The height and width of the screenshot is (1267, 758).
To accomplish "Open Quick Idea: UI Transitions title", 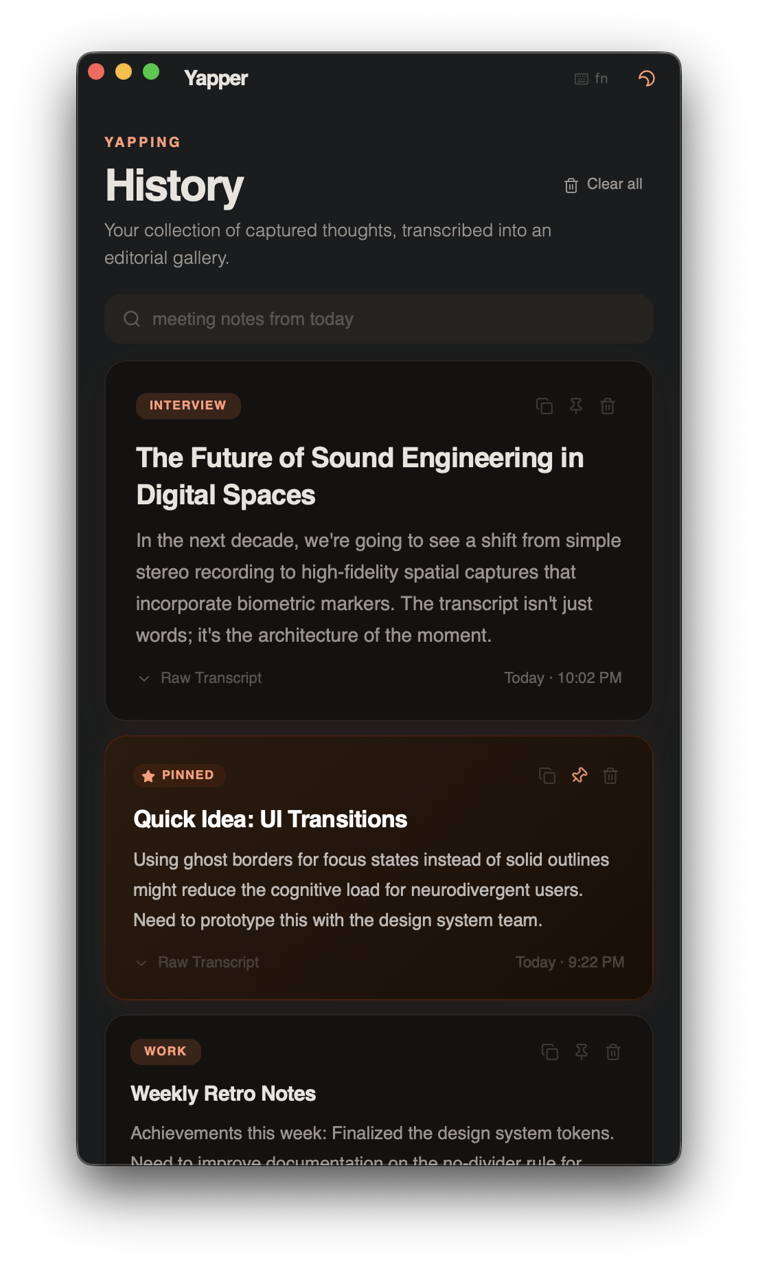I will 271,819.
